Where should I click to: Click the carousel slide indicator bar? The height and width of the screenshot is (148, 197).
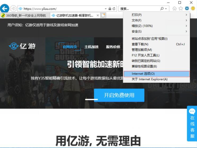point(91,100)
